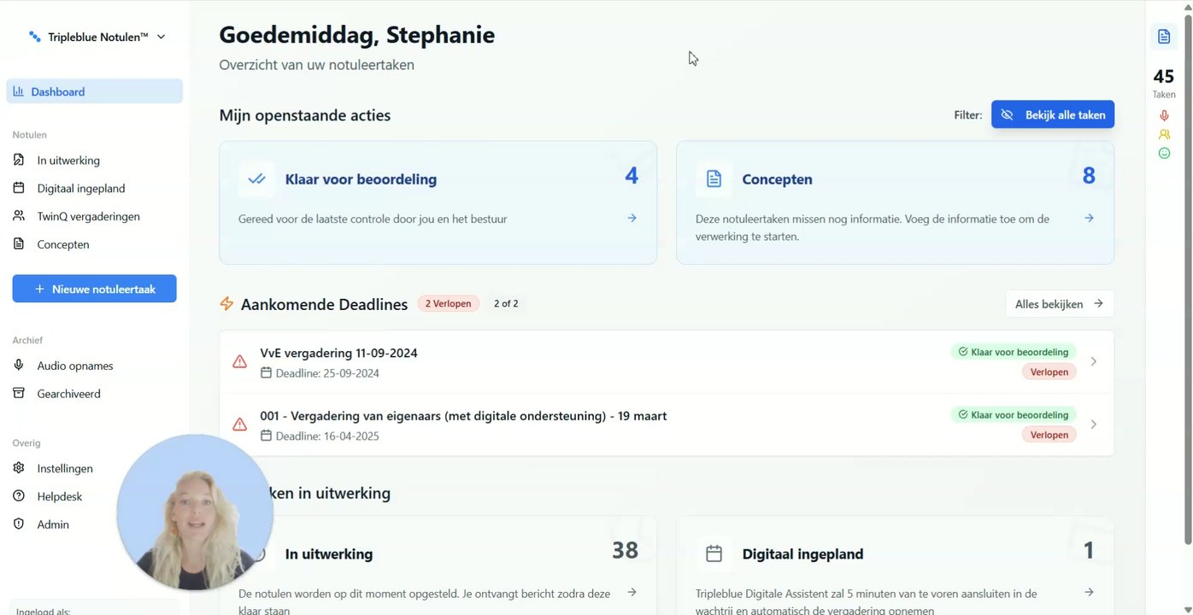Click the presenter webcam video bubble
This screenshot has width=1193, height=615.
[x=195, y=512]
